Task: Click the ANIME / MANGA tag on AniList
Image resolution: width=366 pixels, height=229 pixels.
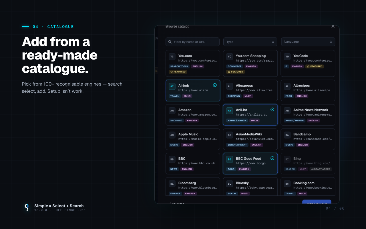Action: coord(237,121)
